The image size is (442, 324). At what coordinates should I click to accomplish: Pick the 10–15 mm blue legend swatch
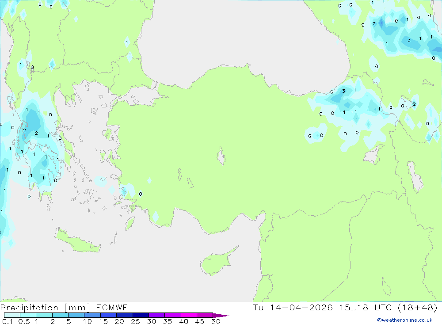92,315
